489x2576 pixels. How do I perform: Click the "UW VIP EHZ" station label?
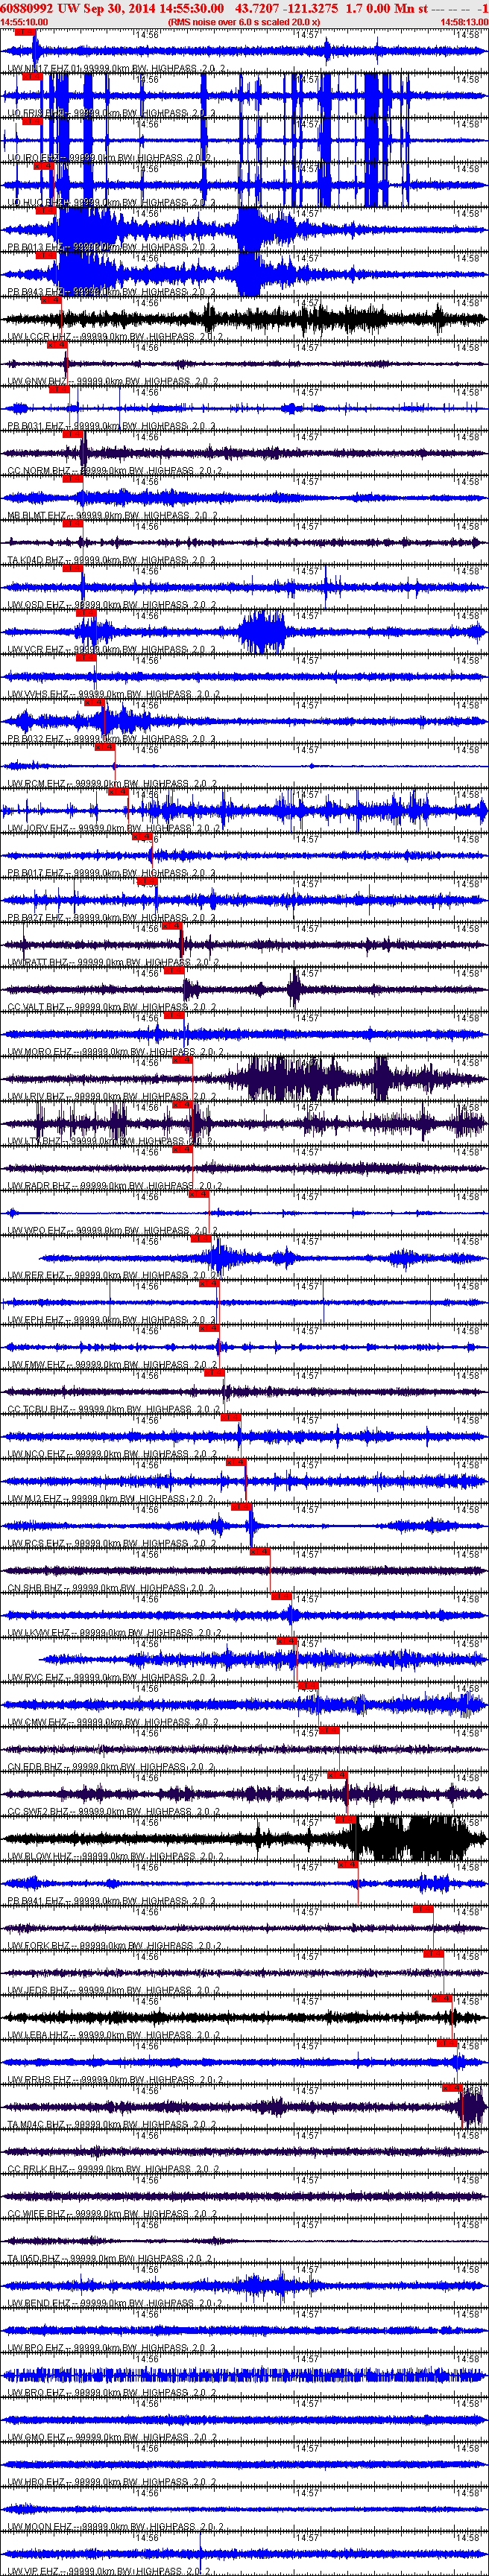[35, 2571]
